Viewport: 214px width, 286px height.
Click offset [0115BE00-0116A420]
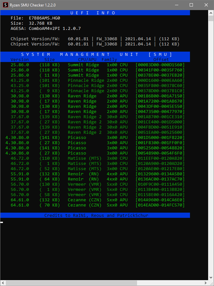160,195
